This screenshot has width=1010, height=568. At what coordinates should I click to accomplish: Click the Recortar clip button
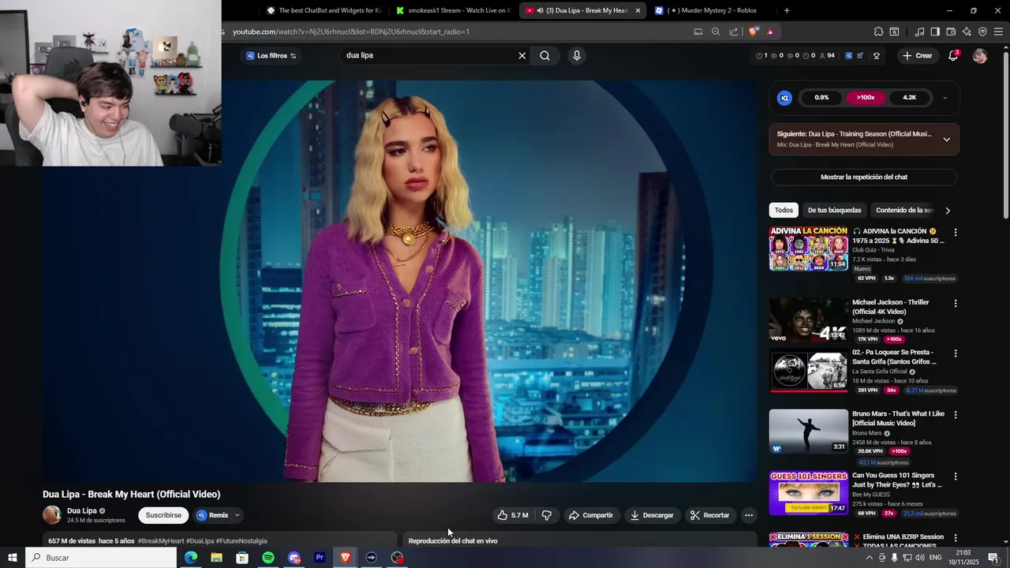click(x=709, y=515)
